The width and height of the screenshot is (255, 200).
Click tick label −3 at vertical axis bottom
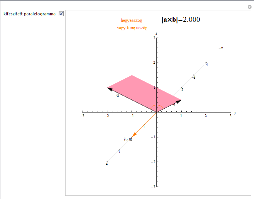point(152,187)
